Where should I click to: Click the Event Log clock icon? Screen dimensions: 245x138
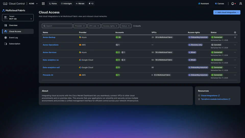[x=6, y=38]
